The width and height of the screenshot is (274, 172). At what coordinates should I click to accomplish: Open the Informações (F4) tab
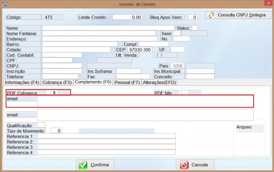click(x=22, y=82)
